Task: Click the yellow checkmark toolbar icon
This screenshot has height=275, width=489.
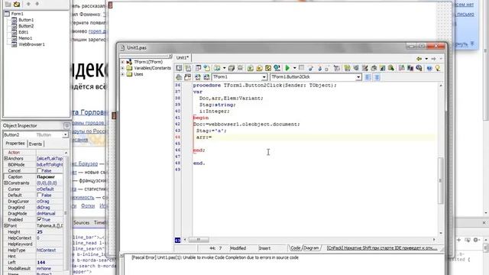Action: tap(268, 68)
